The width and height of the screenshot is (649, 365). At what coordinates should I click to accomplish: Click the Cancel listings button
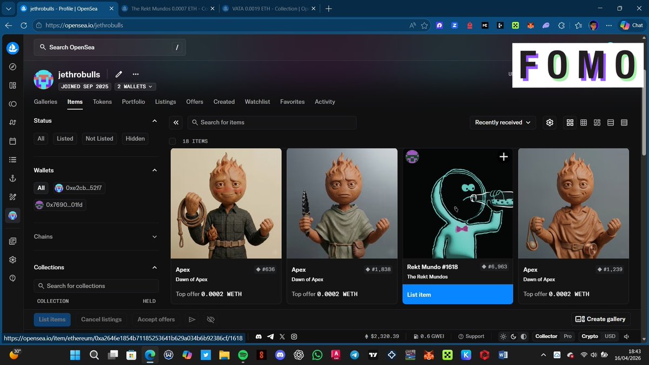click(x=101, y=320)
